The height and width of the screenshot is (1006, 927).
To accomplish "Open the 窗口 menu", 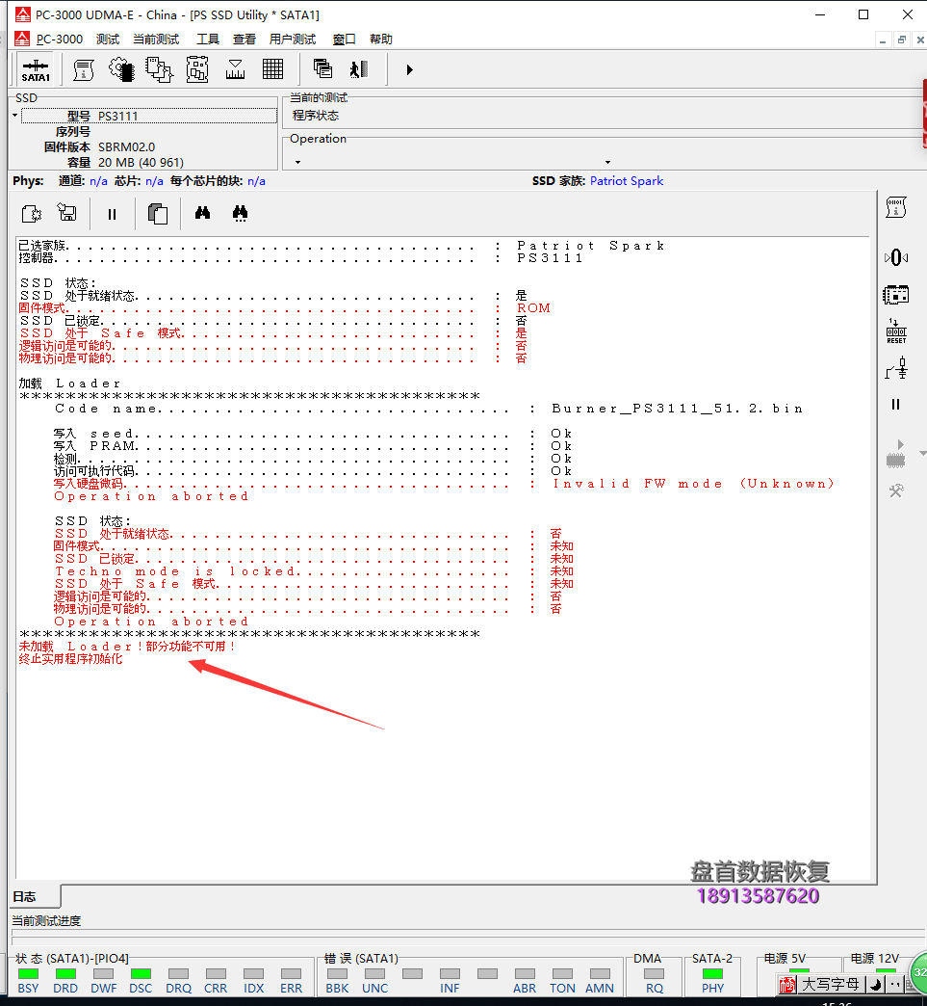I will (x=345, y=40).
